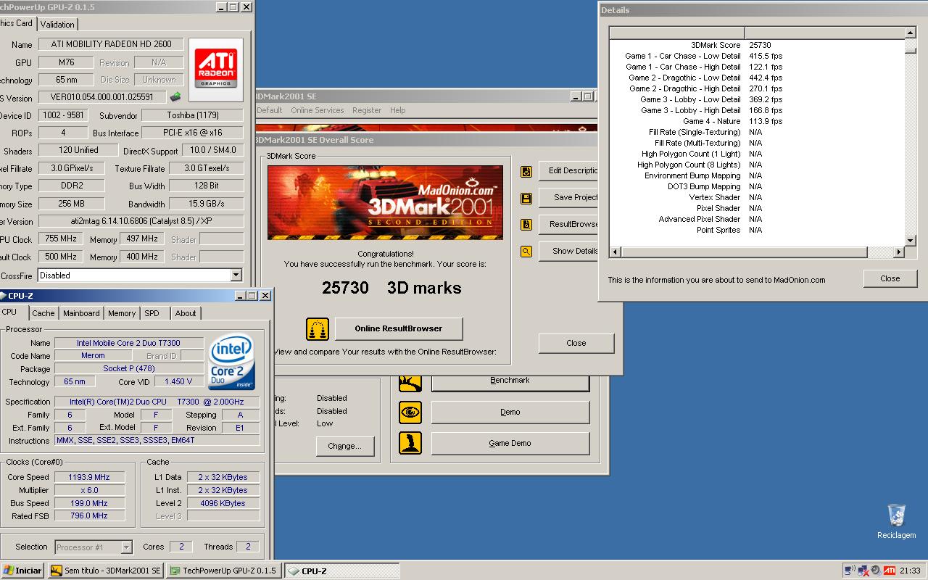Image resolution: width=928 pixels, height=580 pixels.
Task: Select the 3DMark Score row in Details
Action: point(757,45)
